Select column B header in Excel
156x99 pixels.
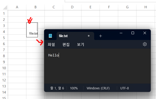pyautogui.click(x=35, y=7)
